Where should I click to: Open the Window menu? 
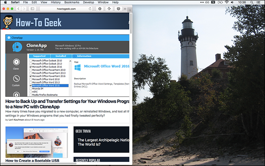[x=103, y=2]
